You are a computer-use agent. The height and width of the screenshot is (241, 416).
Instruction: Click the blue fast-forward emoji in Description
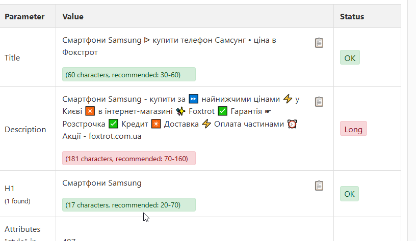point(193,99)
